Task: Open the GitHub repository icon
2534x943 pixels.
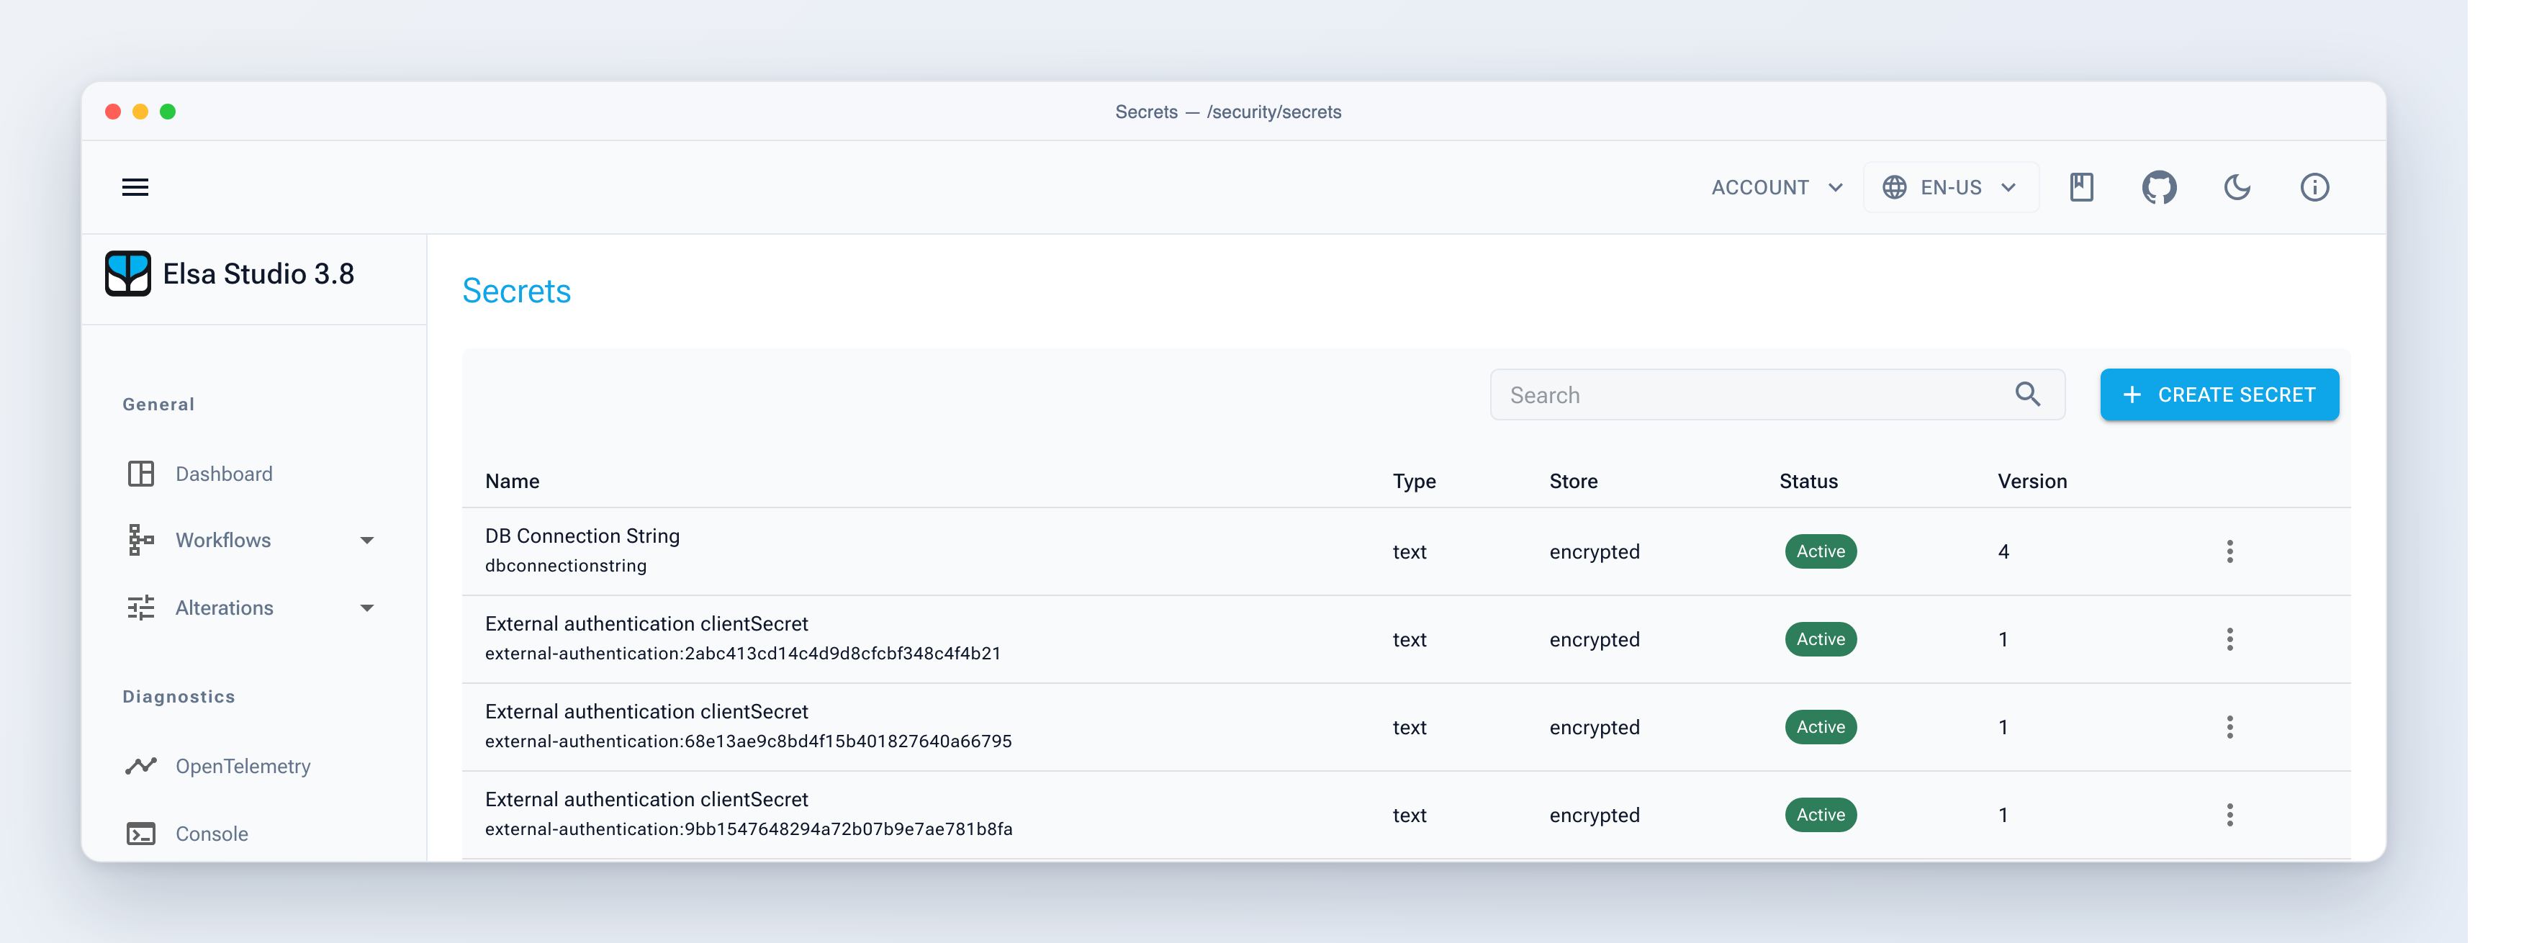Action: tap(2159, 187)
